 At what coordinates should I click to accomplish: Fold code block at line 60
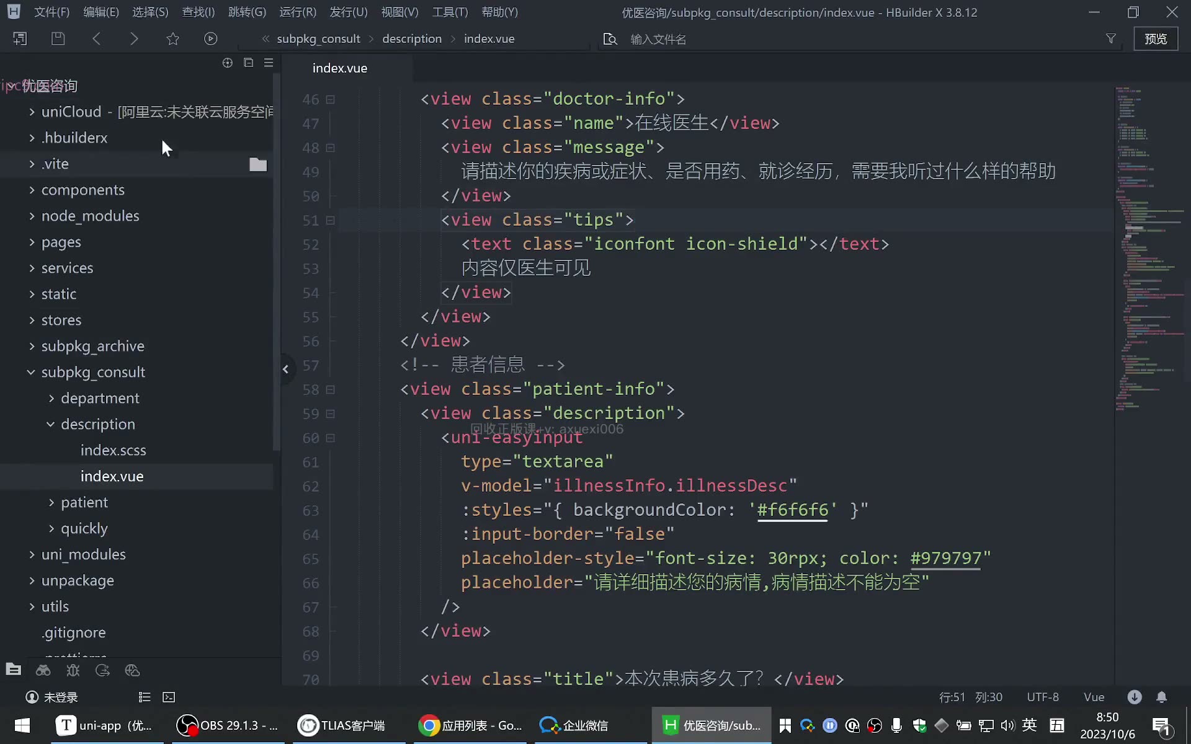coord(331,438)
